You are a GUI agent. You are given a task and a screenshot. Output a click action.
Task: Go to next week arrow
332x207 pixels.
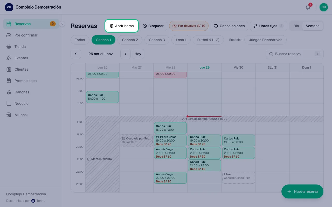pos(126,54)
